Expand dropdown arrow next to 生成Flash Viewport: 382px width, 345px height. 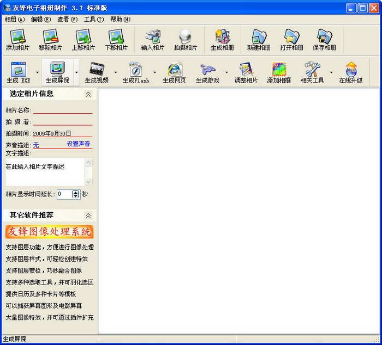point(154,72)
